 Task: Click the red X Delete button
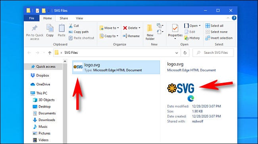click(x=130, y=28)
